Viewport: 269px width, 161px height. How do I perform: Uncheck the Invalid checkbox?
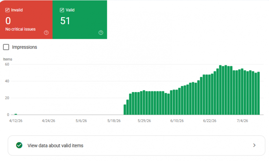pyautogui.click(x=7, y=10)
